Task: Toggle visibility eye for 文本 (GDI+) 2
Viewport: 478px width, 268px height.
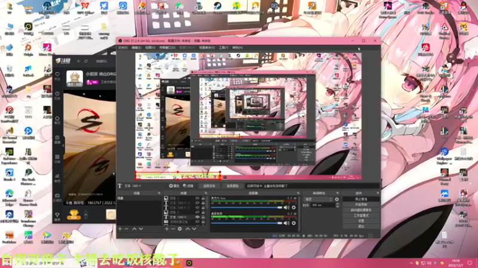Action: point(197,207)
